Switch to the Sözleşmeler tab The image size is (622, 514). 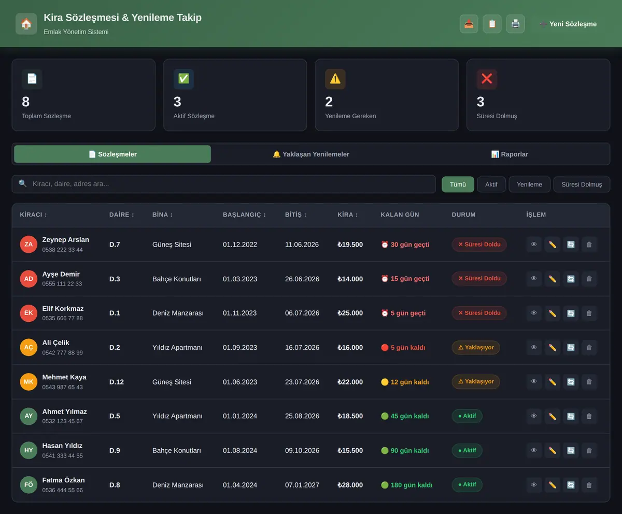[x=112, y=154]
